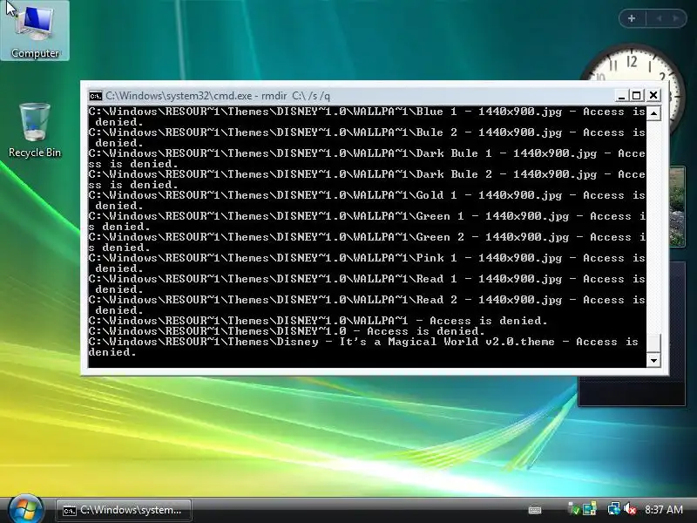Click the Green 1 - 1440x900.jpg line
Image resolution: width=697 pixels, height=523 pixels.
pos(367,221)
